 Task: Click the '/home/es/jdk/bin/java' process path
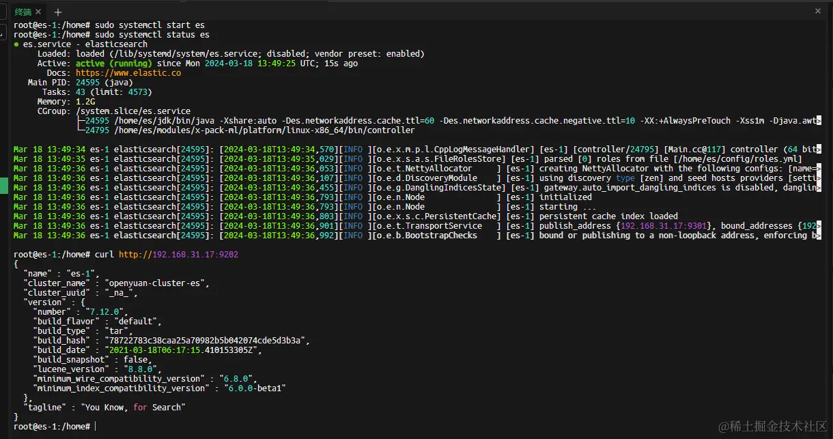click(164, 120)
